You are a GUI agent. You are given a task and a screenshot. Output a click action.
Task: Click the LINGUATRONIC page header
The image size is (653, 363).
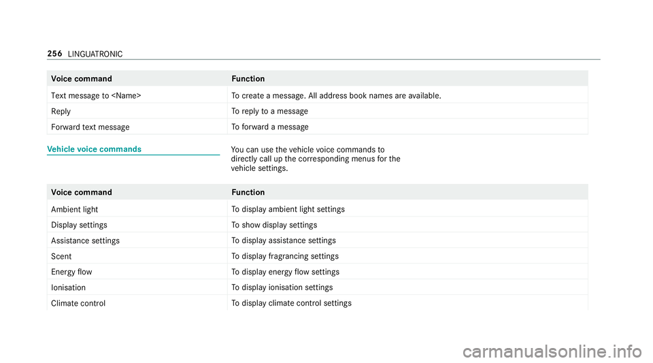[95, 54]
